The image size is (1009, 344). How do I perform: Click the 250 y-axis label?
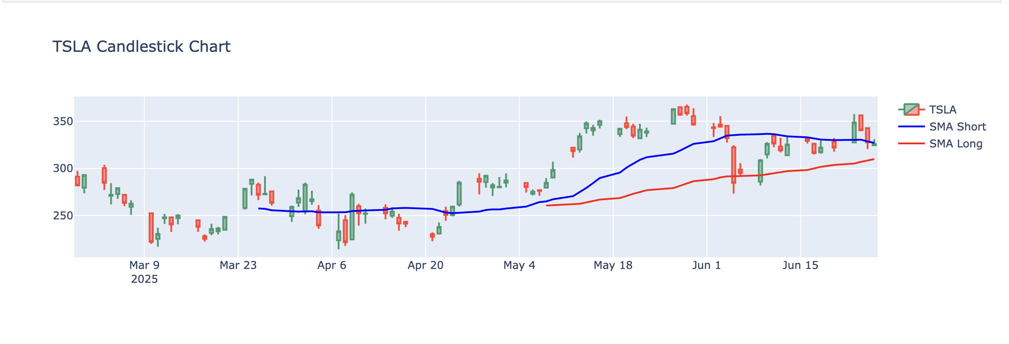(x=63, y=216)
